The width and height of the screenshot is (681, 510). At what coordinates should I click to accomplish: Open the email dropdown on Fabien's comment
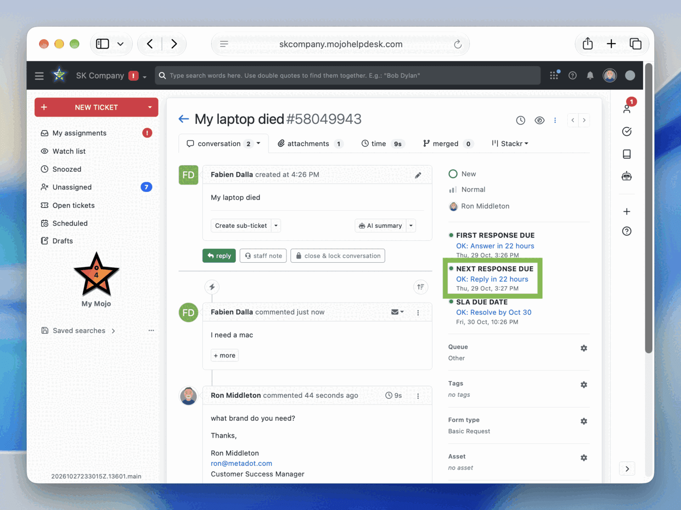pos(397,312)
